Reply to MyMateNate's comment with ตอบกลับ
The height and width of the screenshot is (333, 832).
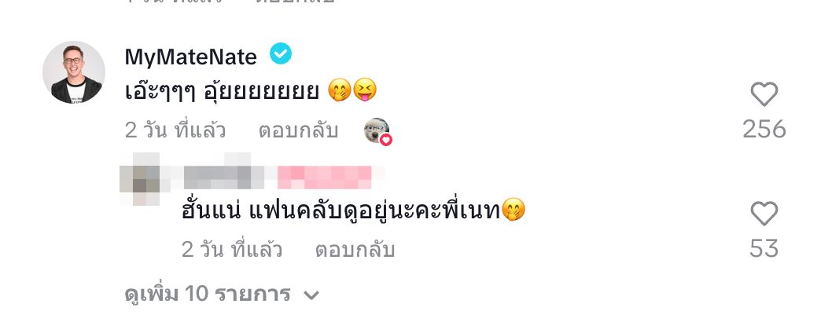click(298, 130)
